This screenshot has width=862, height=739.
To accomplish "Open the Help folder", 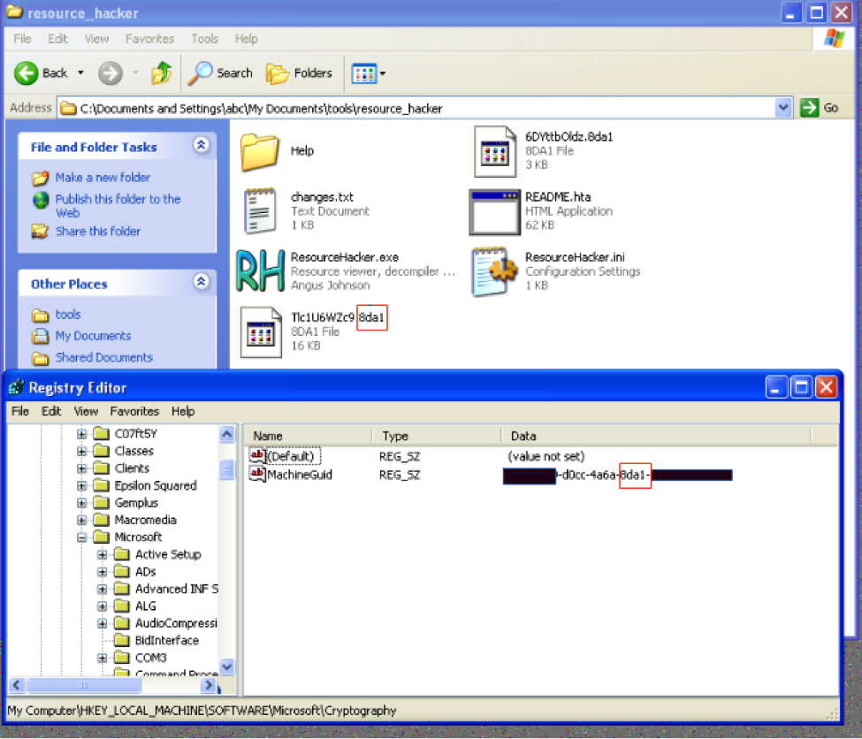I will coord(260,151).
